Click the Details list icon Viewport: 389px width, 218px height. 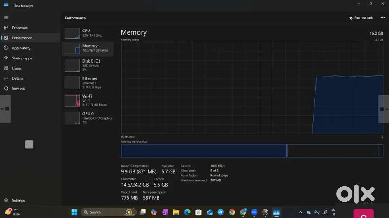point(6,78)
